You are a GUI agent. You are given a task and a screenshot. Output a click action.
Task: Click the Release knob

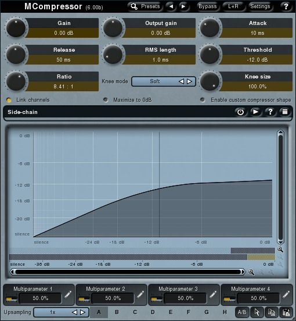(x=16, y=55)
